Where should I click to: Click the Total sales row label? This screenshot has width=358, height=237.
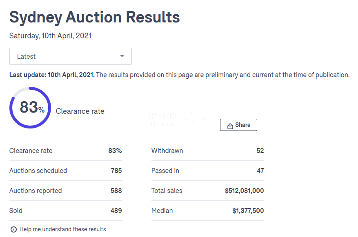click(167, 190)
